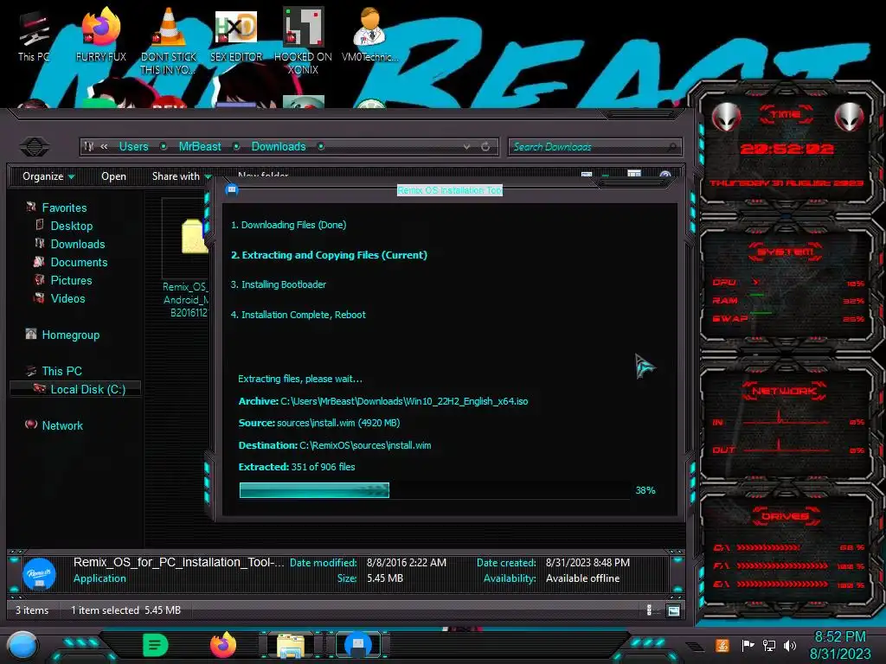Open the Share with menu
The height and width of the screenshot is (664, 886).
coord(182,176)
